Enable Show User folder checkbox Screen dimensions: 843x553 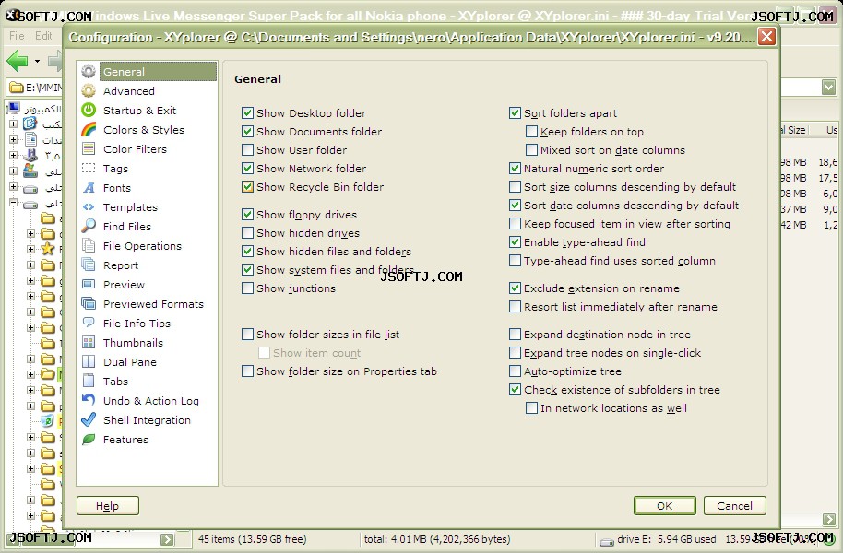point(247,150)
